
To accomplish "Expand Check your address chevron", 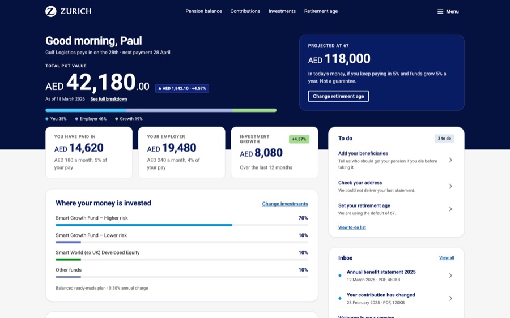I will pos(450,186).
